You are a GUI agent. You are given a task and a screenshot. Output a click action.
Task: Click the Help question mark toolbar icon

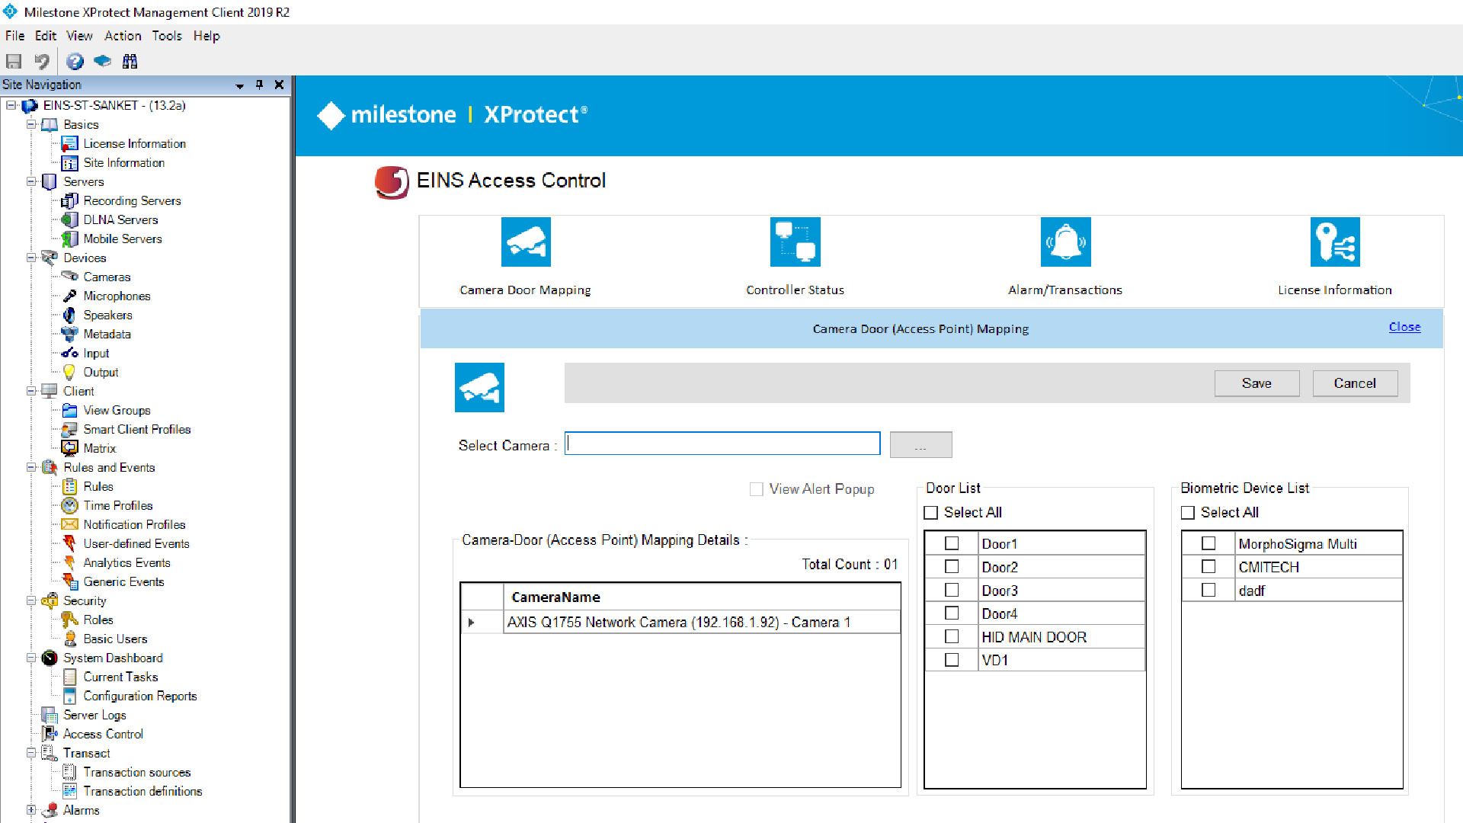pos(75,62)
